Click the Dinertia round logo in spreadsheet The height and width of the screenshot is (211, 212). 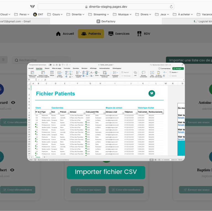152,94
